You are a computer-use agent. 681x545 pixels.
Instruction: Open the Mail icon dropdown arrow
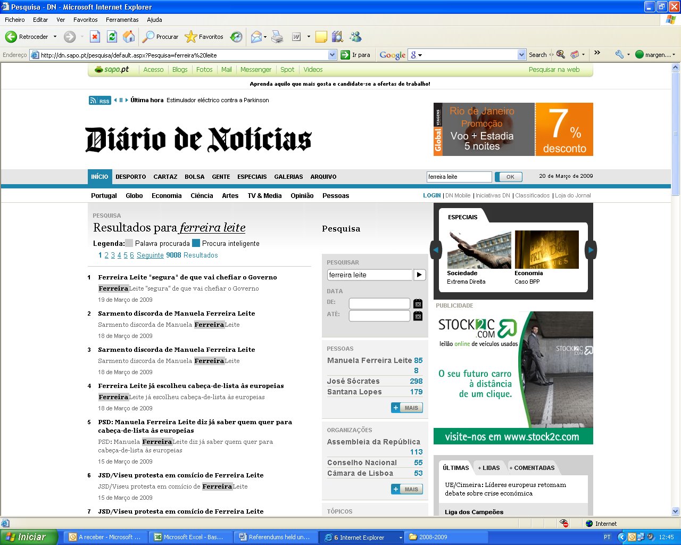pos(265,37)
